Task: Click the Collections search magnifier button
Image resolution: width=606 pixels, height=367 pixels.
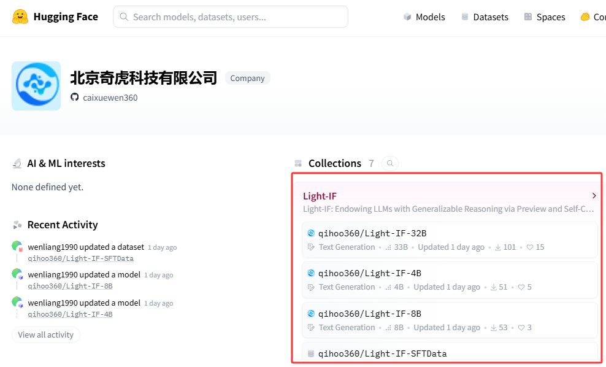Action: coord(390,163)
